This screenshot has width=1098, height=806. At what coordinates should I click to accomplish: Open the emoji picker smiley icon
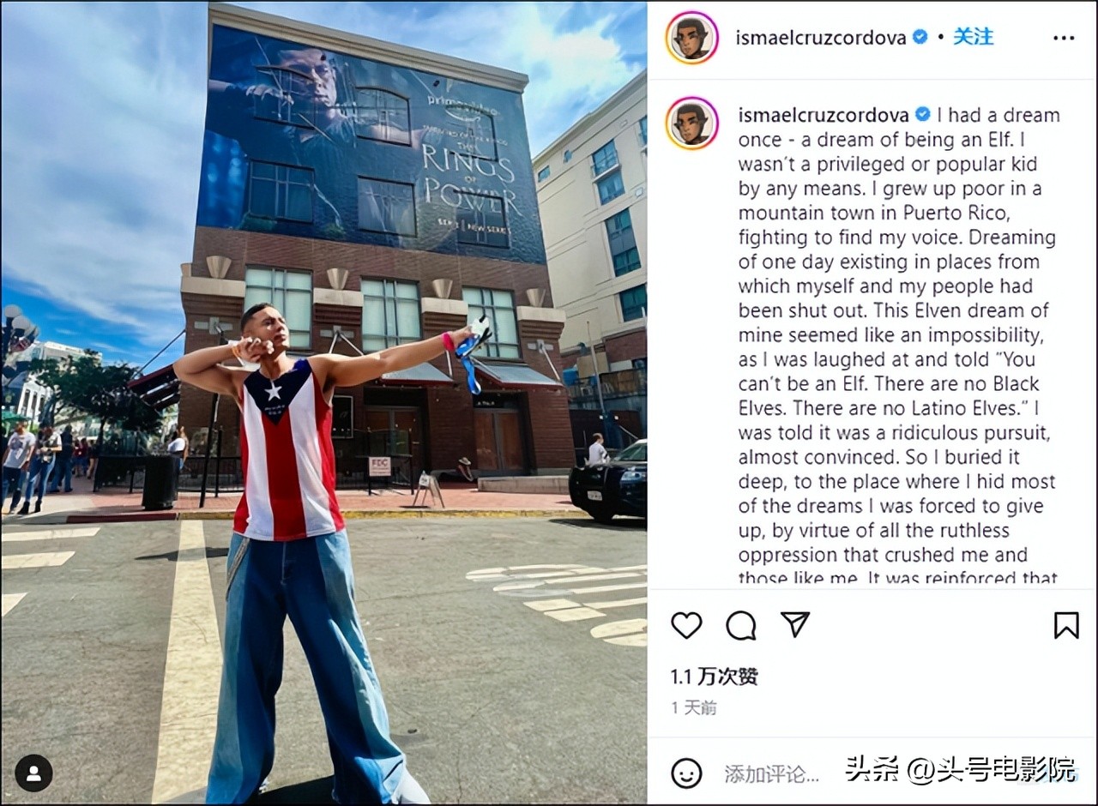pyautogui.click(x=686, y=773)
